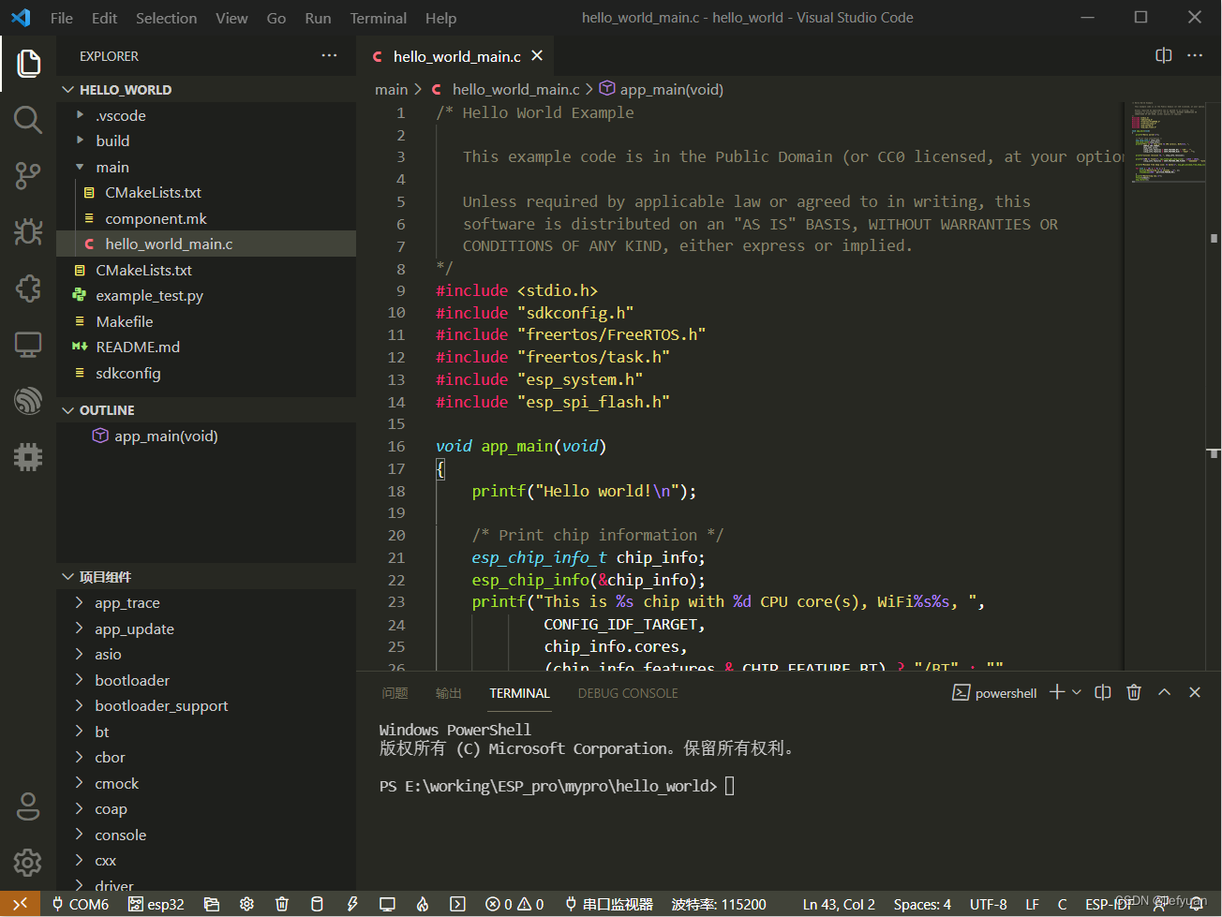Open the Manage gear in activity bar
This screenshot has width=1222, height=917.
[28, 863]
